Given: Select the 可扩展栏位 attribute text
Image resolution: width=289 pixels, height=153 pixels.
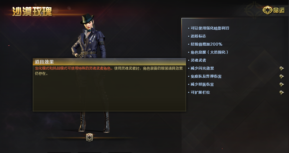Looking at the screenshot, I should (200, 92).
